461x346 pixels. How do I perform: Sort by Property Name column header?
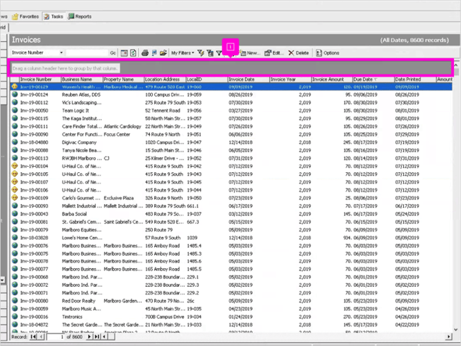pos(123,79)
